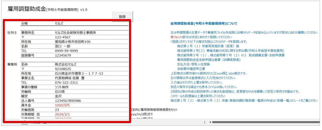This screenshot has height=130, width=322.
Task: Click the three-dot tab splitter handle
Action: click(x=205, y=122)
